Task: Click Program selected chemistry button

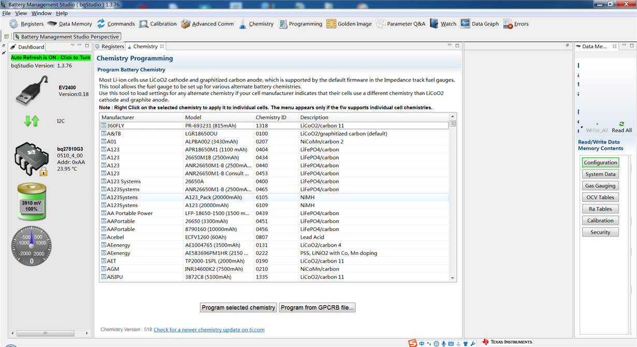Action: pos(238,308)
